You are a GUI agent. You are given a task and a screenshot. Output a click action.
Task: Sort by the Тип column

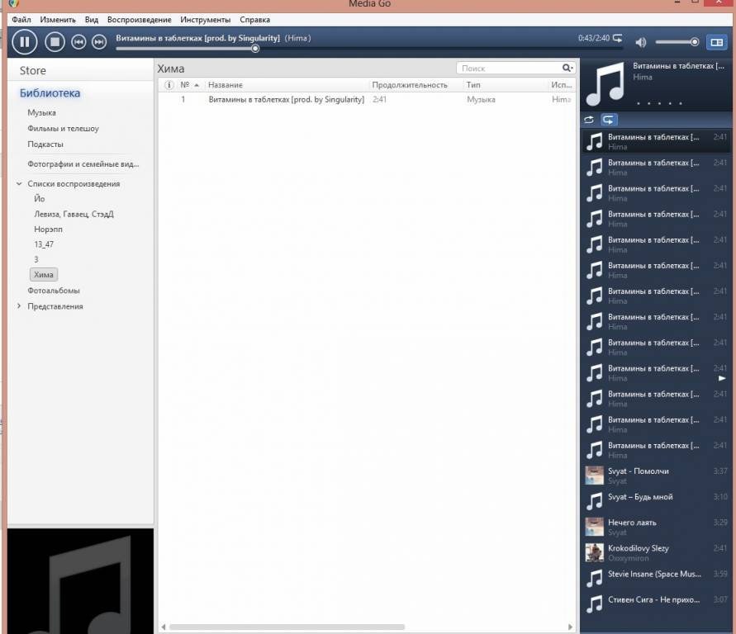click(x=473, y=85)
